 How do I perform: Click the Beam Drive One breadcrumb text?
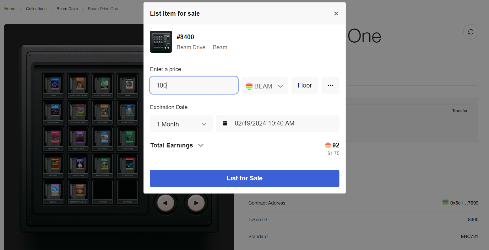coord(103,9)
